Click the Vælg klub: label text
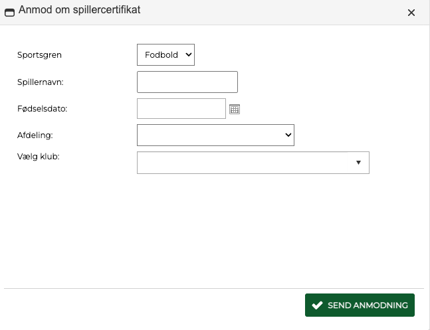The width and height of the screenshot is (430, 330). click(38, 156)
